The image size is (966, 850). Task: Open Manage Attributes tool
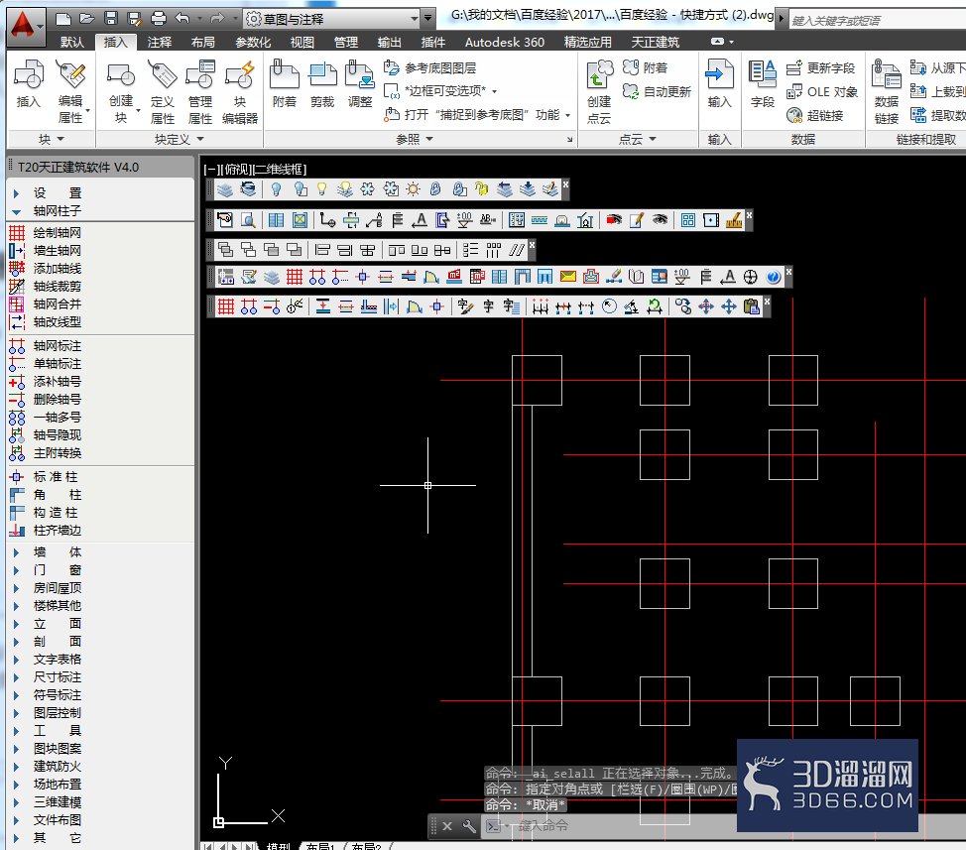click(x=200, y=91)
